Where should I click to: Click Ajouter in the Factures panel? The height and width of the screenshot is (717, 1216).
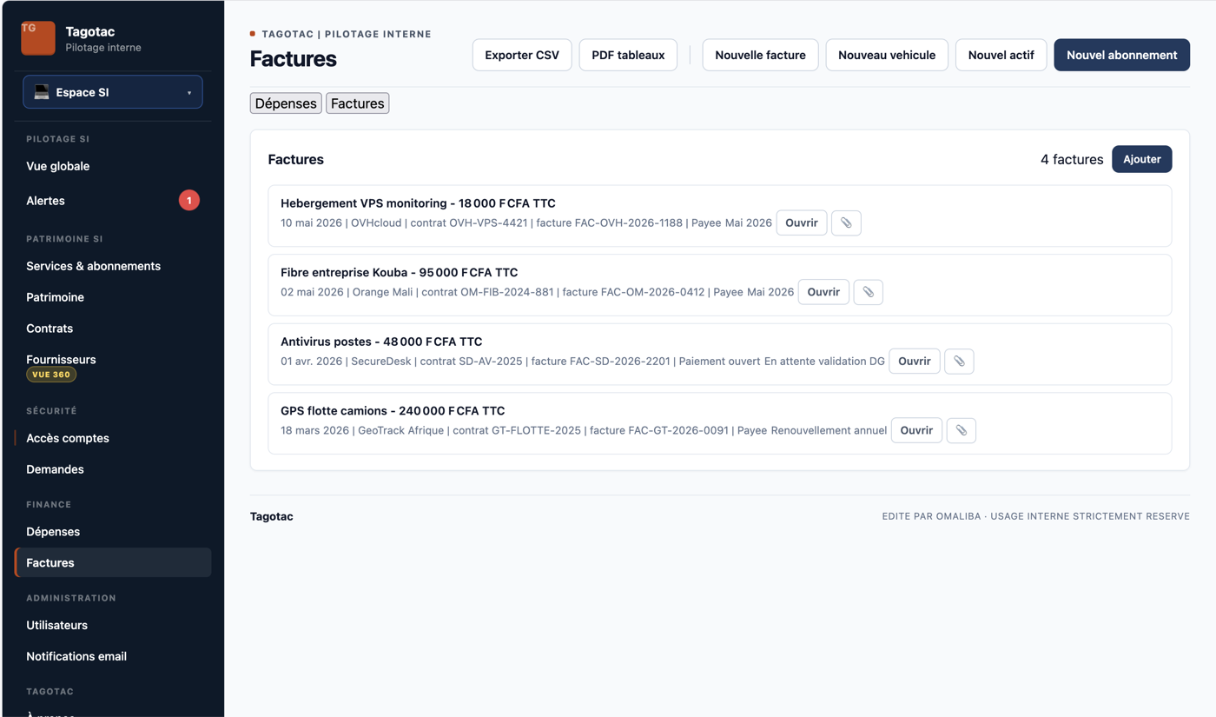click(x=1141, y=159)
